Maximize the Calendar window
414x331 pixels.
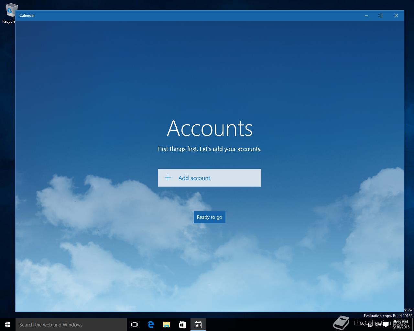[381, 16]
